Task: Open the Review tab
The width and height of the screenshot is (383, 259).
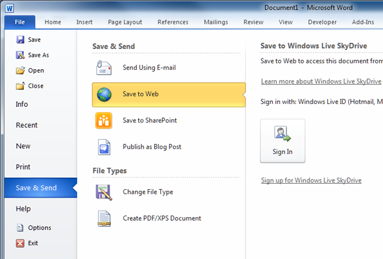Action: pyautogui.click(x=254, y=22)
